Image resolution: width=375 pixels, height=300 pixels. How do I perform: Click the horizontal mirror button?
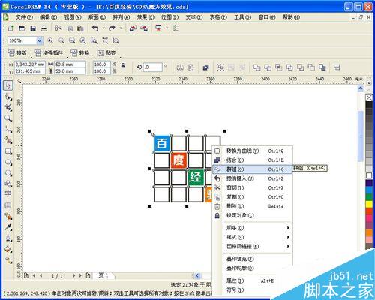click(180, 67)
